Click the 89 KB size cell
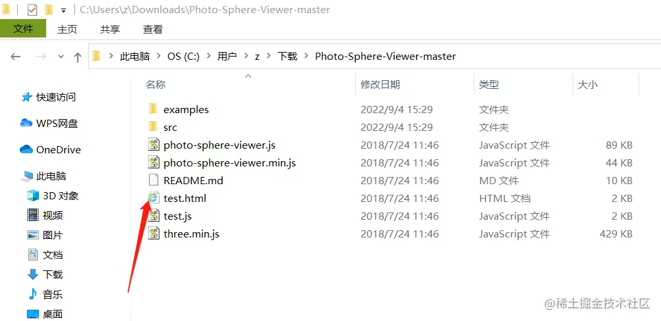 [x=619, y=145]
